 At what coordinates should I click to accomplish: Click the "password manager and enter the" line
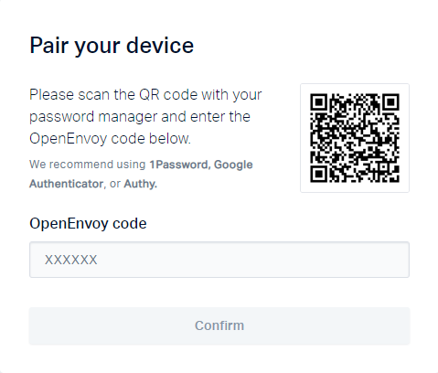(x=140, y=117)
